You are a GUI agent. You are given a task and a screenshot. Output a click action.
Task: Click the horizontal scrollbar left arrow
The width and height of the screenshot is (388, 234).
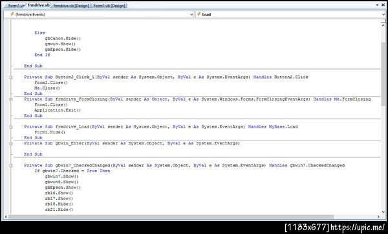6,217
